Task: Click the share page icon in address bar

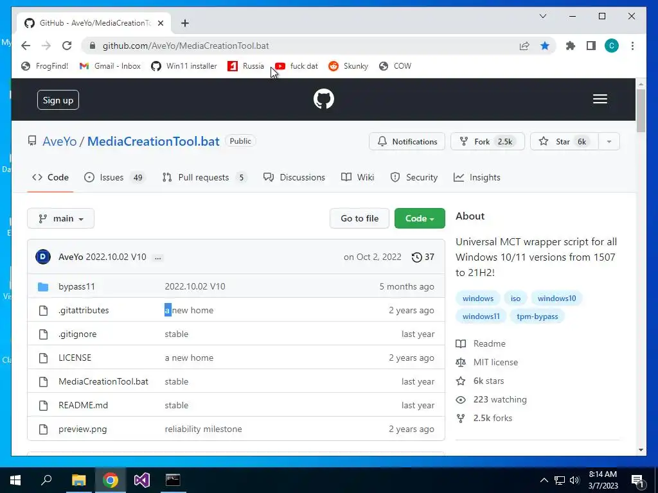Action: click(x=524, y=46)
